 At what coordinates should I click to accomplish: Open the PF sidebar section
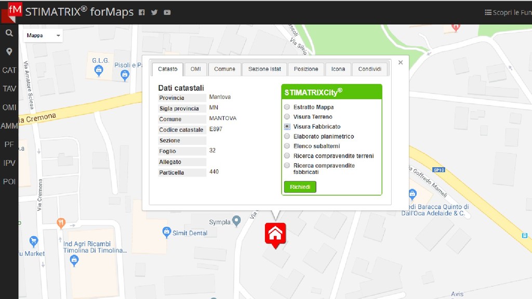9,144
